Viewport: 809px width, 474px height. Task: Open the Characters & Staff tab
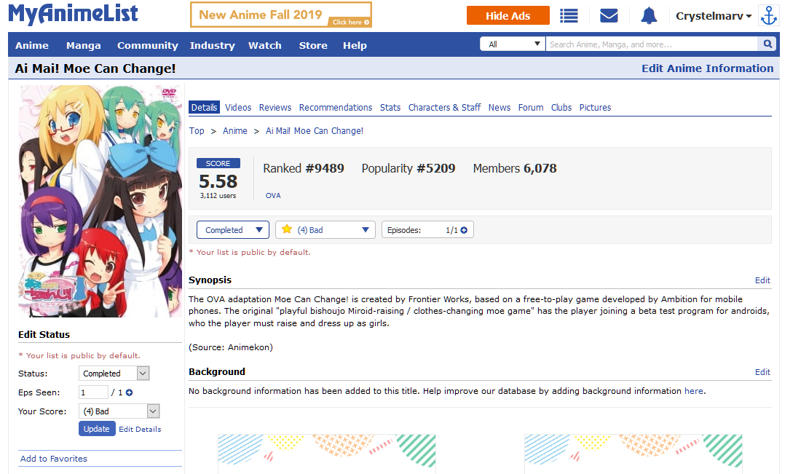click(444, 108)
